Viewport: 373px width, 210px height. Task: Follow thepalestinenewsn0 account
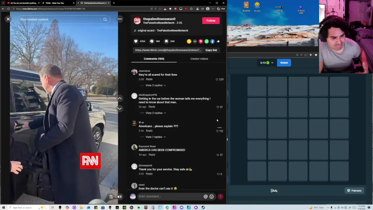(x=211, y=21)
